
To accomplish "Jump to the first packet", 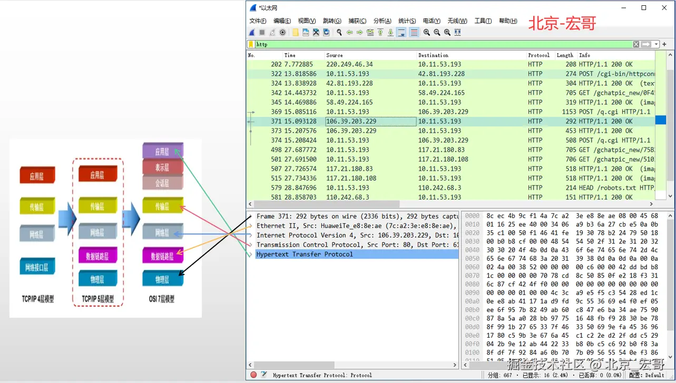I will coord(380,32).
